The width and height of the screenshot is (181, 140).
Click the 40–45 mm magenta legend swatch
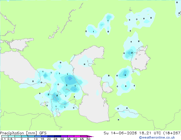coord(77,136)
